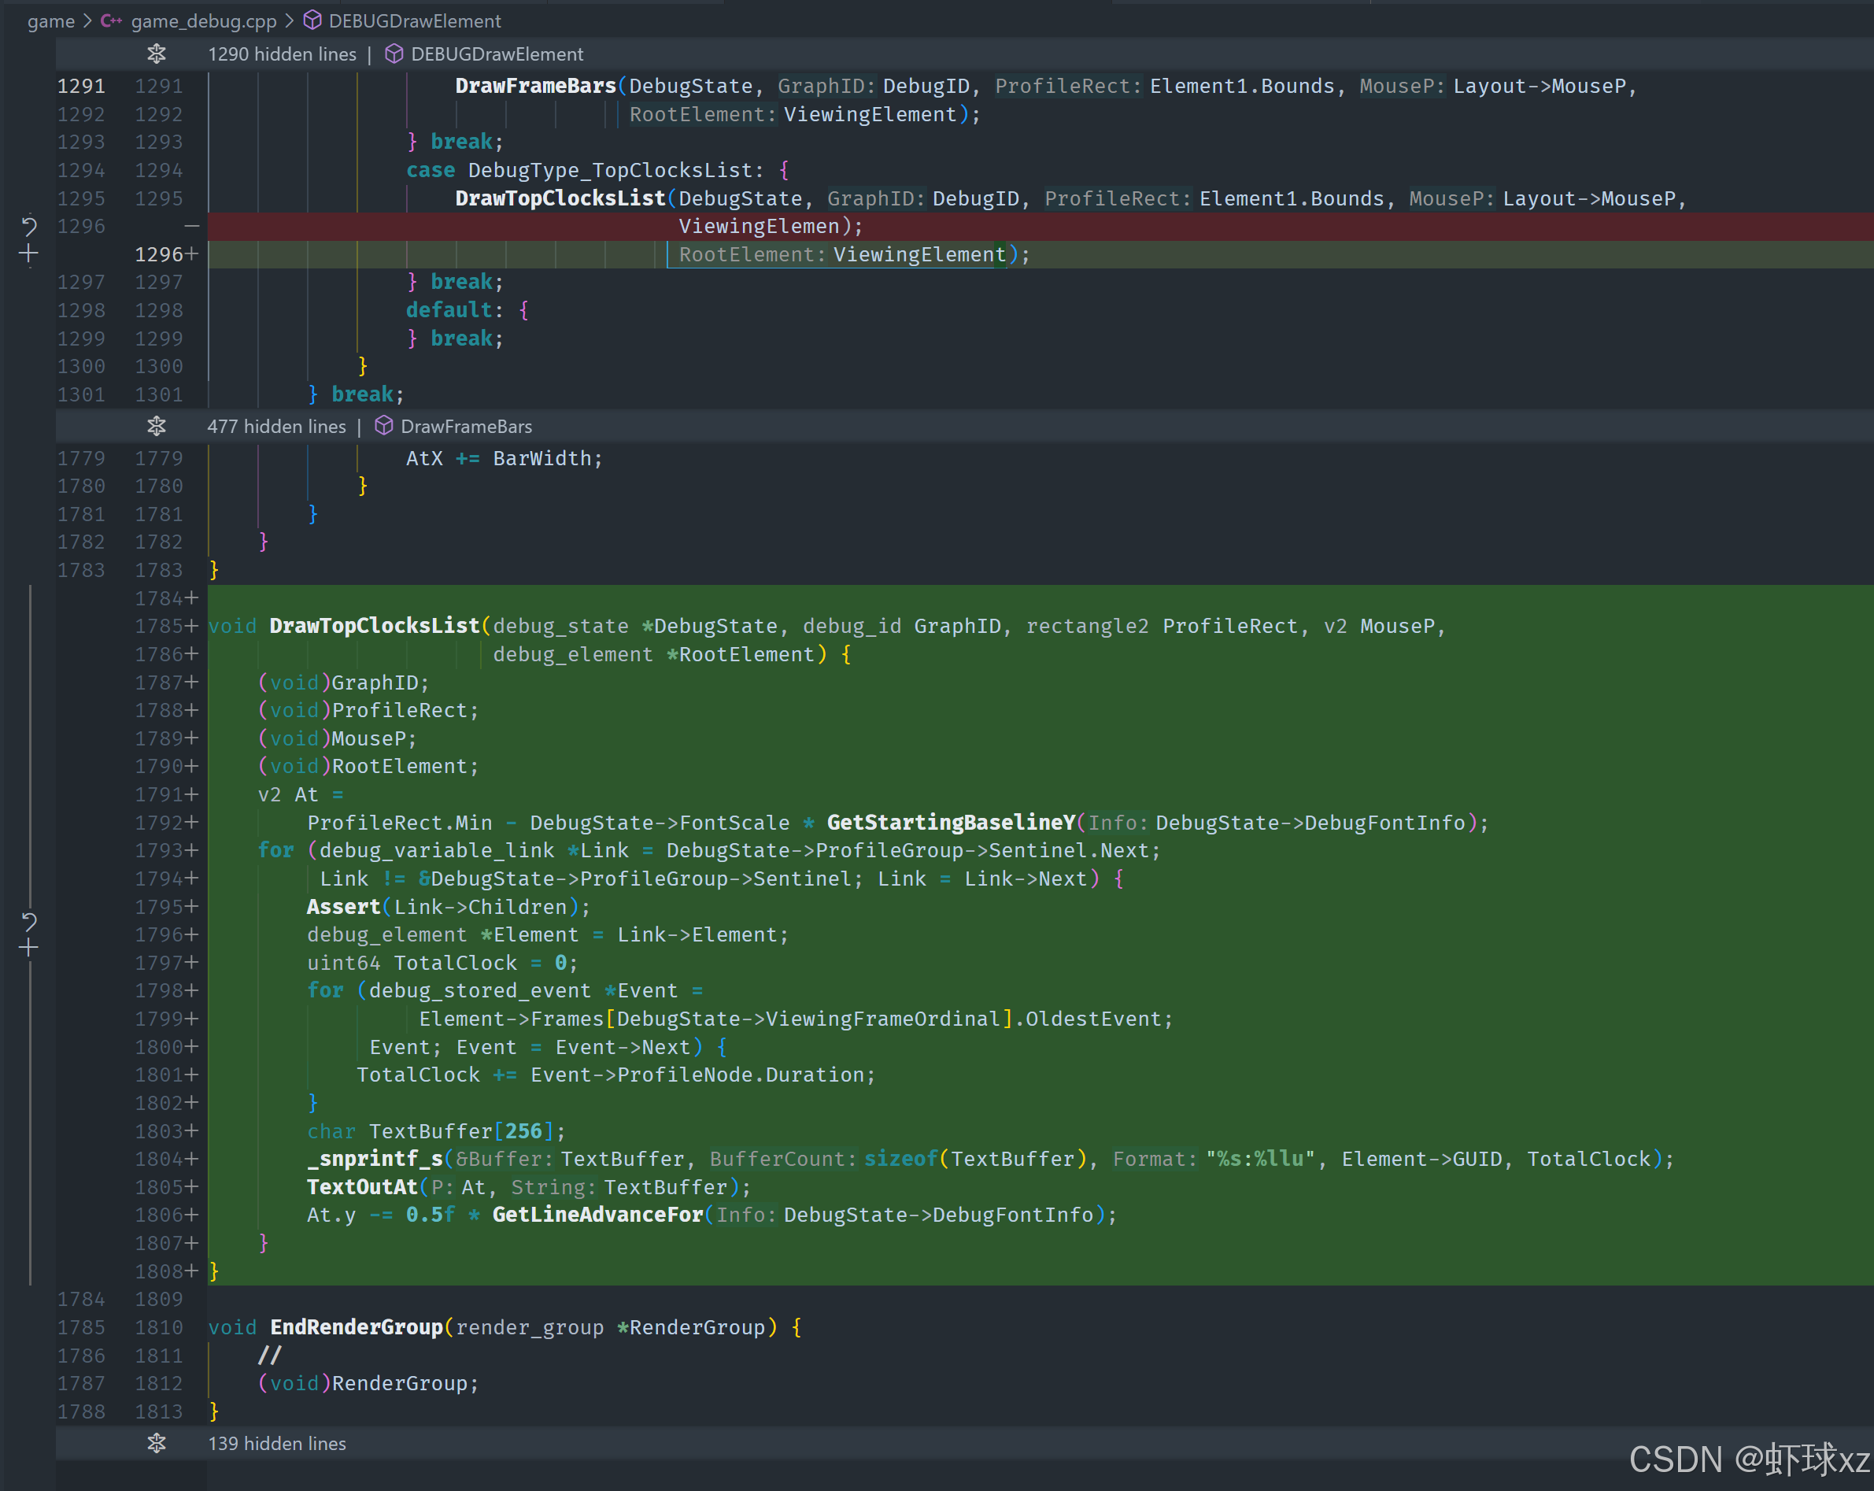
Task: Open the DEBUGDrawElement breadcrumb symbol
Action: click(415, 21)
